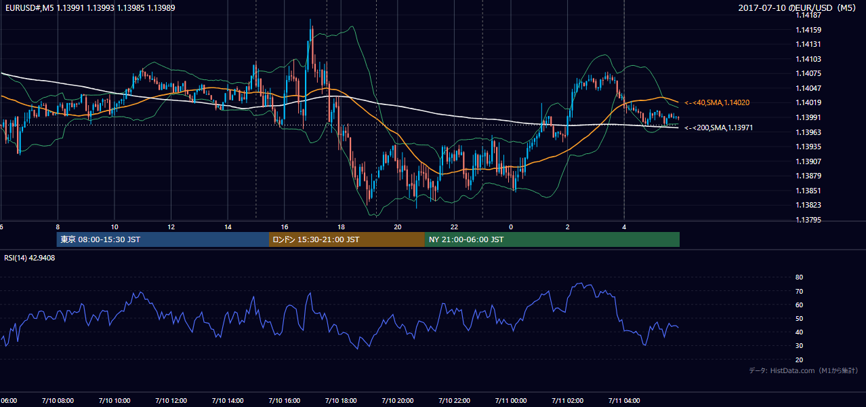This screenshot has height=407, width=866.
Task: Click the 7/11 04:00 time axis label
Action: 624,401
